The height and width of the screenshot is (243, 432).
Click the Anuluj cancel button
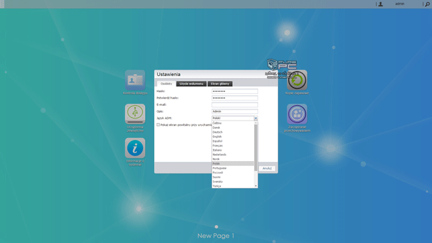click(x=267, y=168)
